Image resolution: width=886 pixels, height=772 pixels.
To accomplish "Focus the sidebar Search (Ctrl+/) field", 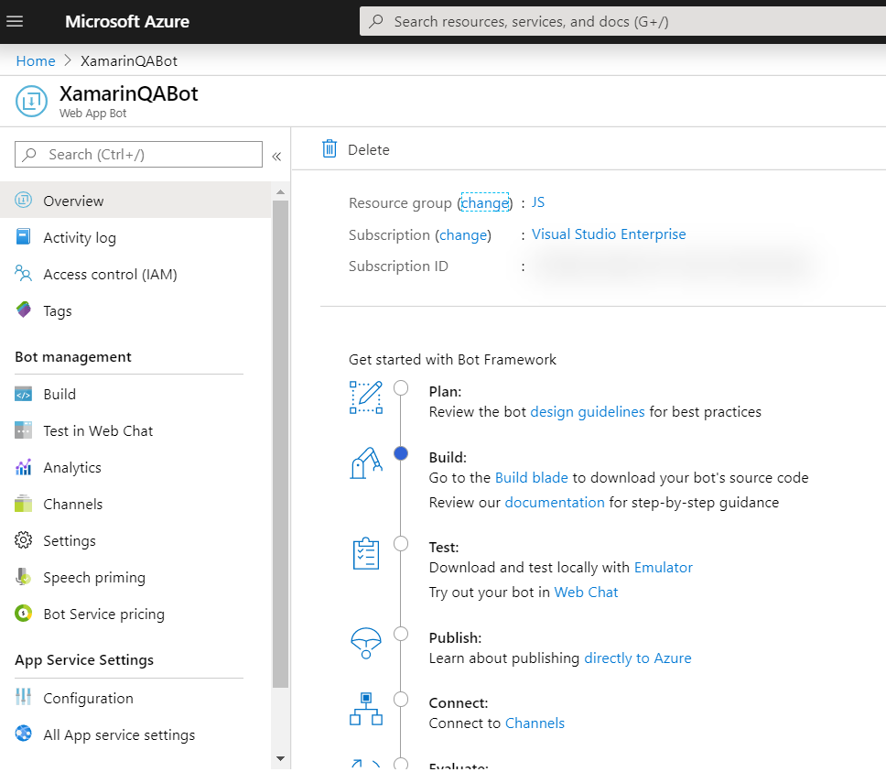I will [x=138, y=154].
